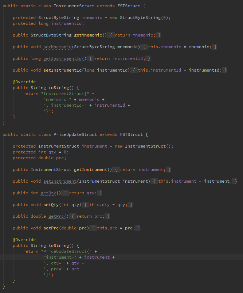The image size is (243, 293).
Task: Click the prc field in 'protected double' declaration
Action: pos(60,158)
